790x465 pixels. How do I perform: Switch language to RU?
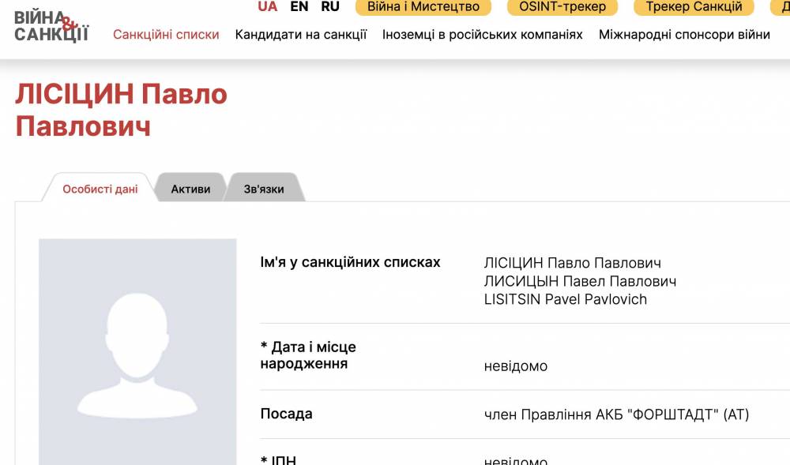(330, 7)
